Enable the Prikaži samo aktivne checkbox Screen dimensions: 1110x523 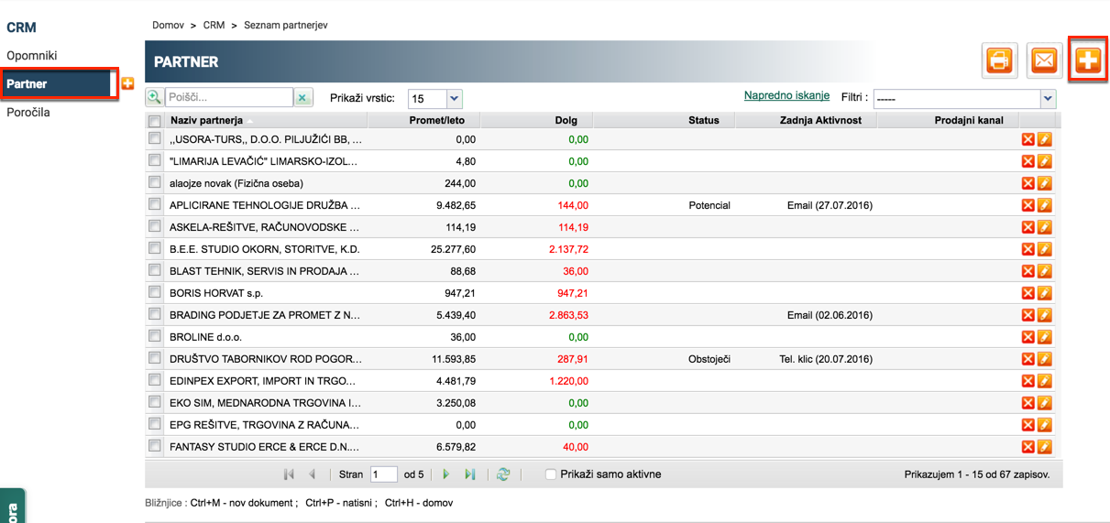pyautogui.click(x=551, y=474)
